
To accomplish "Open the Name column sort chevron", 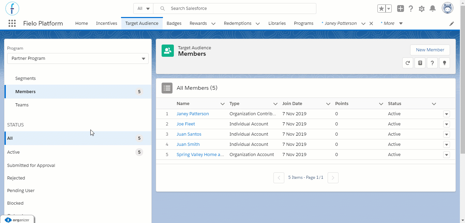I will tap(223, 104).
